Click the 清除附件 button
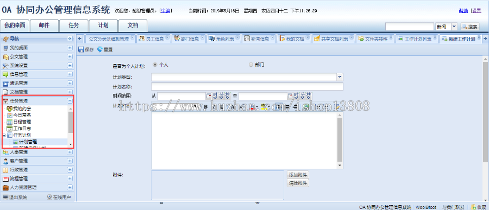489x210 pixels. click(298, 183)
